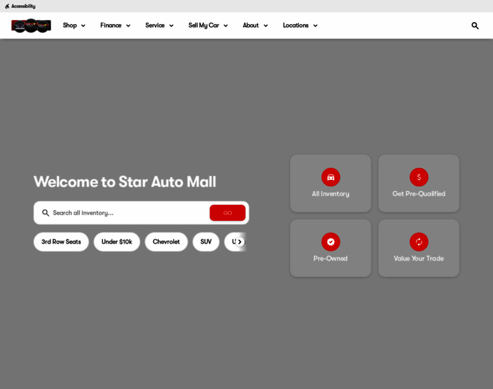Select the 3rd Row Seats filter chip

pyautogui.click(x=62, y=242)
